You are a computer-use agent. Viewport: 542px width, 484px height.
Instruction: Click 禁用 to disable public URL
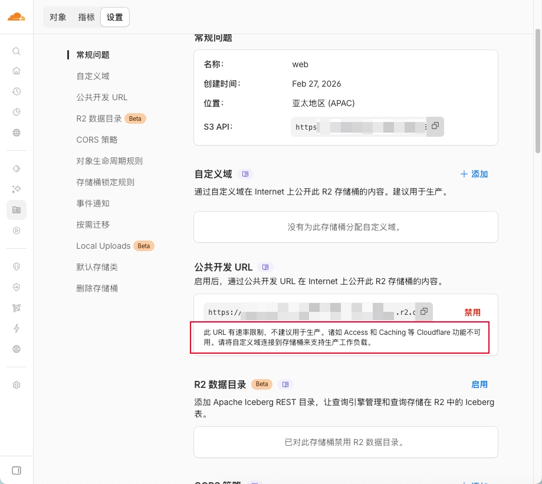click(x=472, y=312)
